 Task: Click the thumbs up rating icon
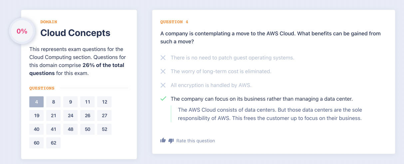(x=163, y=141)
